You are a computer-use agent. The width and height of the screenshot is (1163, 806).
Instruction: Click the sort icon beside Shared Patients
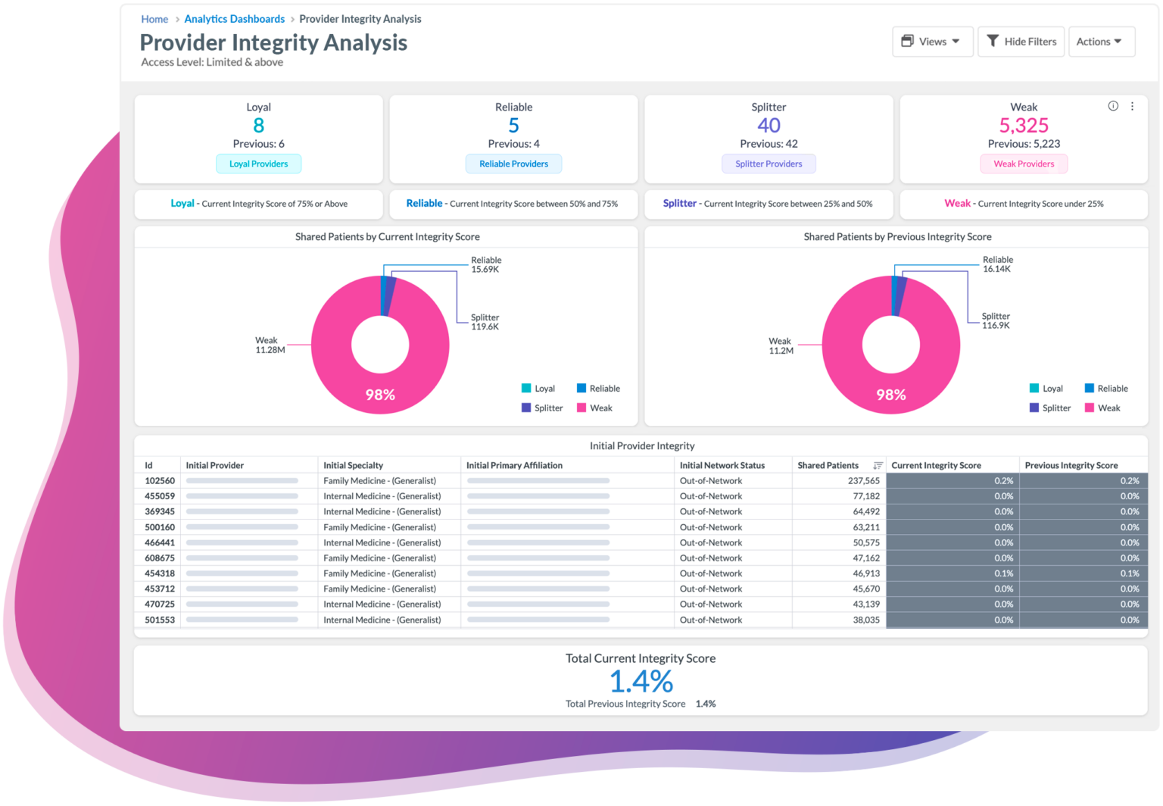pos(878,465)
